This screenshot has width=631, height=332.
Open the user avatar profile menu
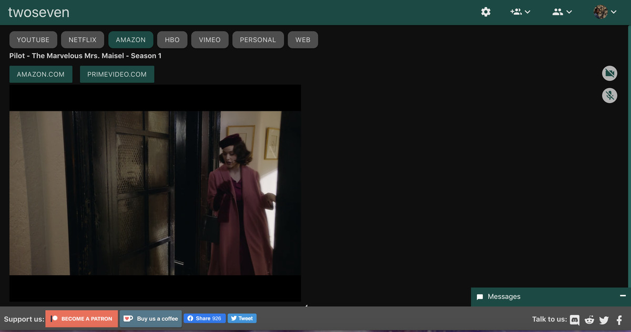(x=605, y=12)
